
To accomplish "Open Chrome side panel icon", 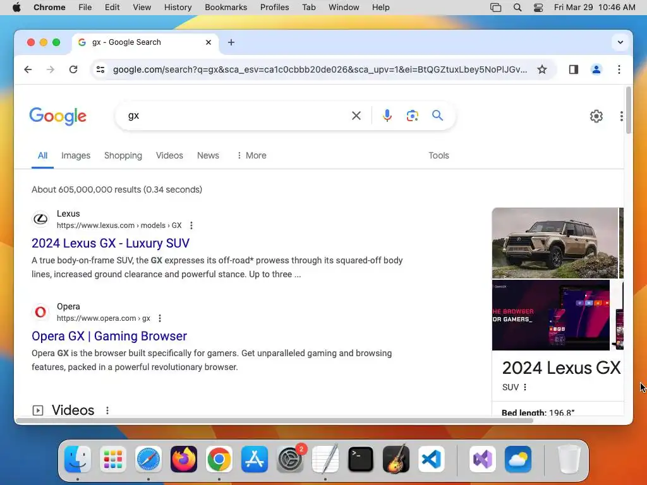I will pyautogui.click(x=574, y=69).
